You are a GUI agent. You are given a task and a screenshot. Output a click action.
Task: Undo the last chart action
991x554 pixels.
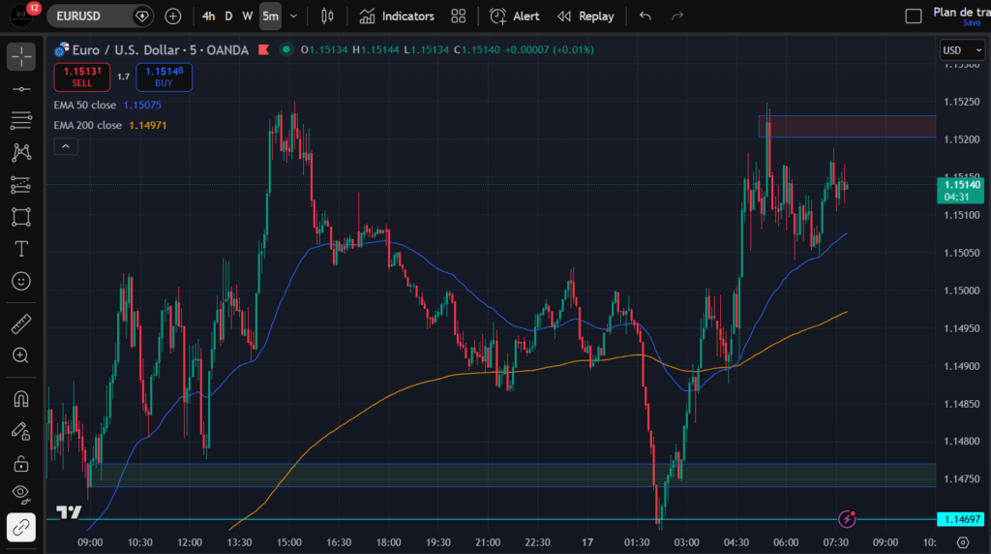point(645,15)
